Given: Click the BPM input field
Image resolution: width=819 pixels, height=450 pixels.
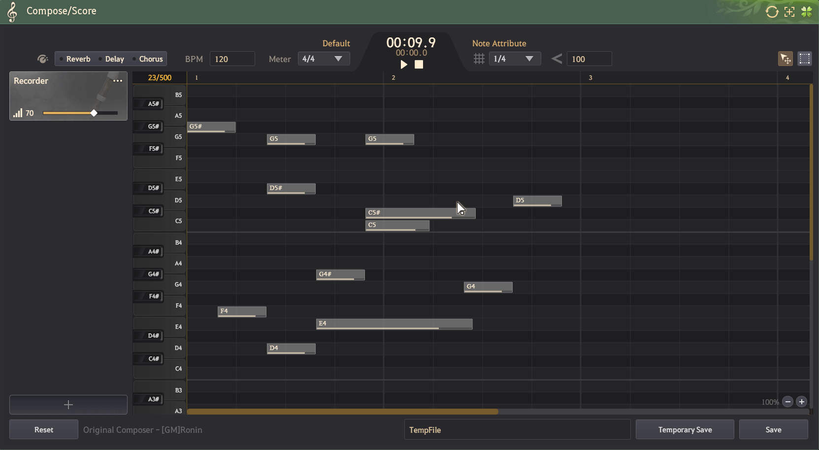Looking at the screenshot, I should [x=232, y=59].
